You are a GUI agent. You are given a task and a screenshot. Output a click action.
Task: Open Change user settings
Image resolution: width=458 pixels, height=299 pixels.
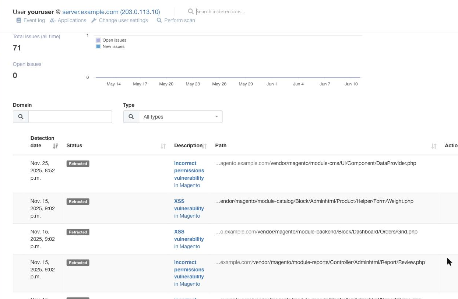pyautogui.click(x=123, y=20)
